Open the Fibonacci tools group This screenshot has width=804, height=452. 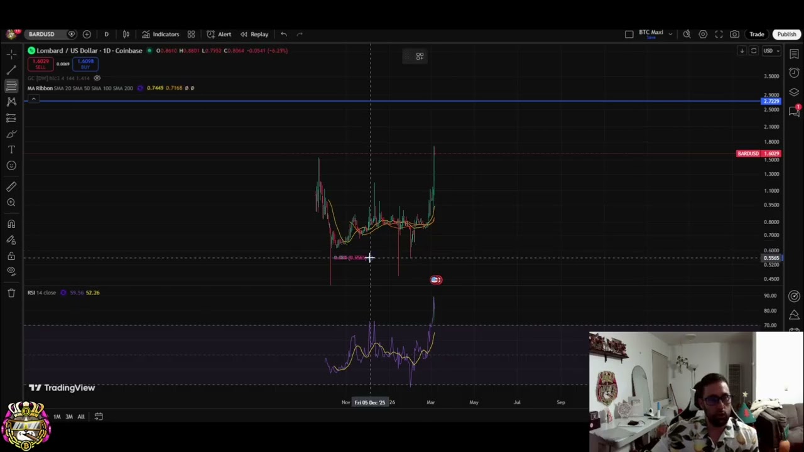click(11, 85)
